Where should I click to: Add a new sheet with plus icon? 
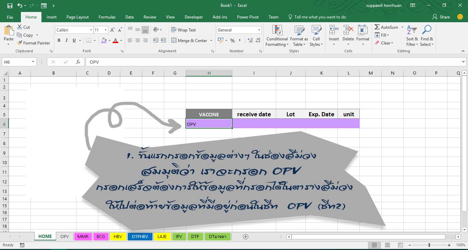245,236
